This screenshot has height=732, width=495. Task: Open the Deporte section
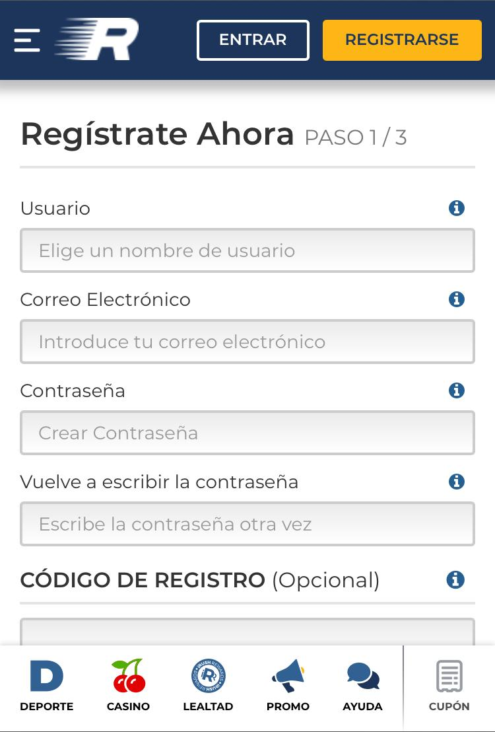pyautogui.click(x=47, y=686)
